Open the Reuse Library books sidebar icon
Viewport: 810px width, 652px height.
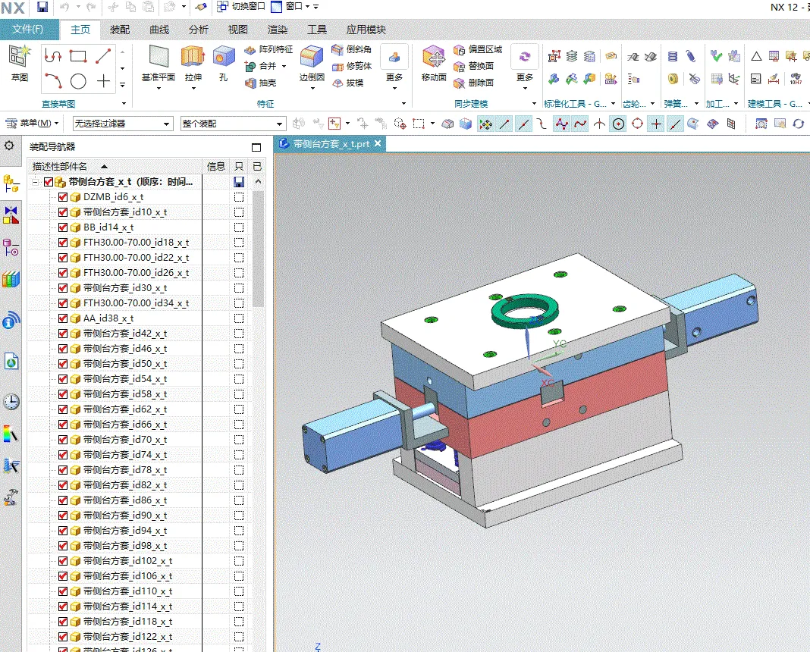11,279
